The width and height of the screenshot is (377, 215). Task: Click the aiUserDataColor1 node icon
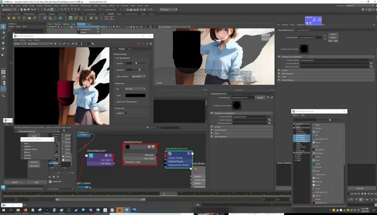tap(91, 156)
